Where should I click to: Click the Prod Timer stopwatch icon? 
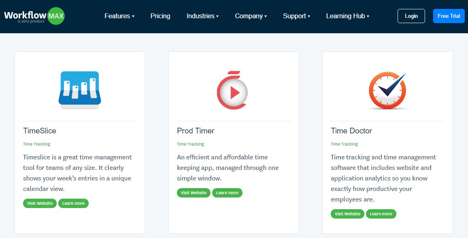[x=232, y=90]
